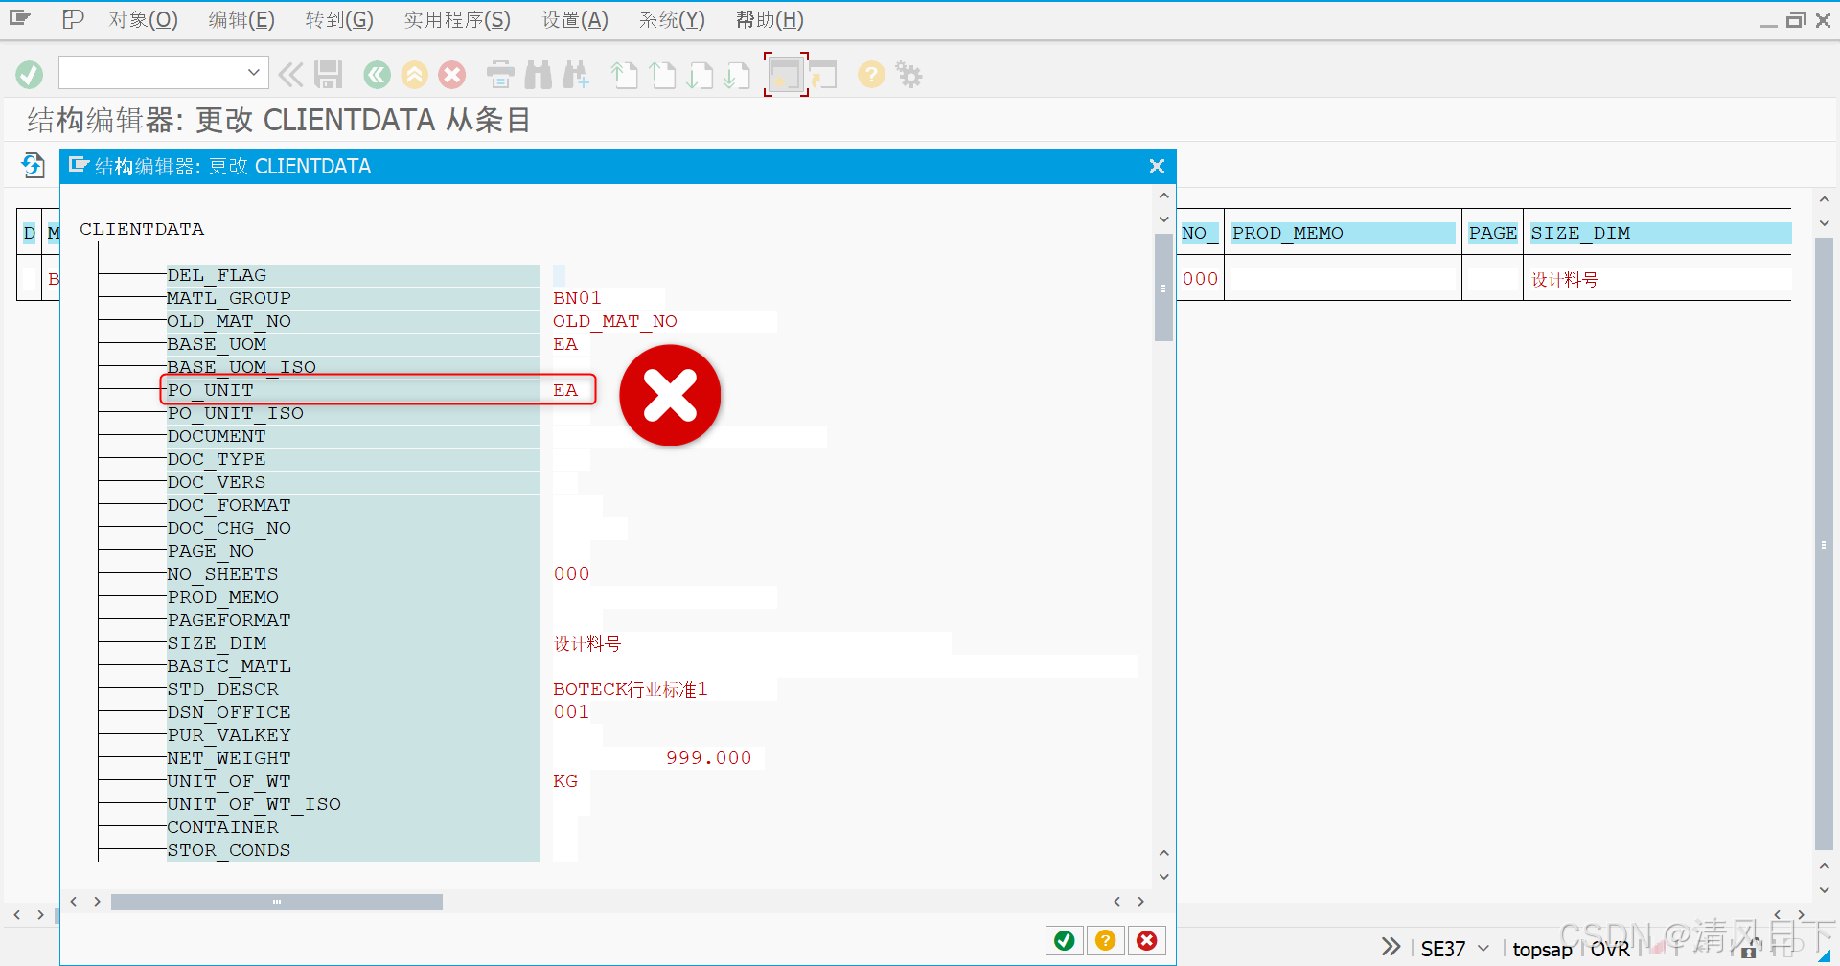Toggle OVR insert mode in status bar

coord(1612,949)
